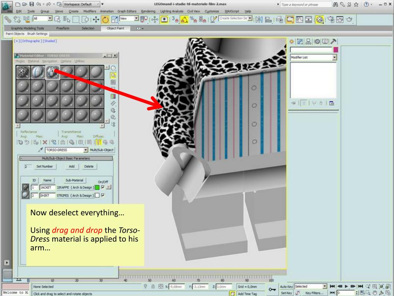Toggle the selection lock icon in status bar
The height and width of the screenshot is (296, 394).
coord(153,286)
